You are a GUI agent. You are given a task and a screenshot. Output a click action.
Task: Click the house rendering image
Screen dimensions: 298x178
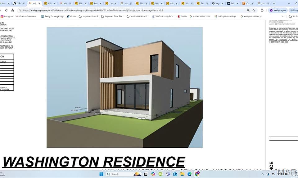124,87
